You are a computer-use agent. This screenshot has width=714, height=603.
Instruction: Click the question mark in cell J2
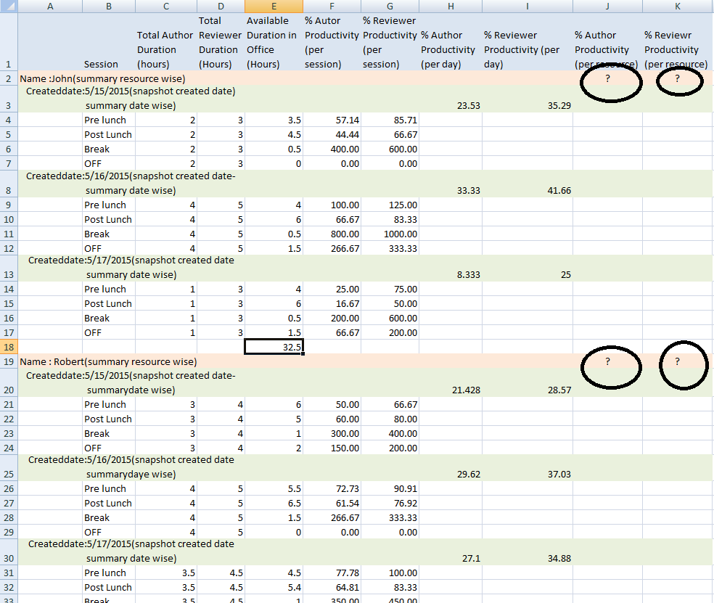(607, 78)
